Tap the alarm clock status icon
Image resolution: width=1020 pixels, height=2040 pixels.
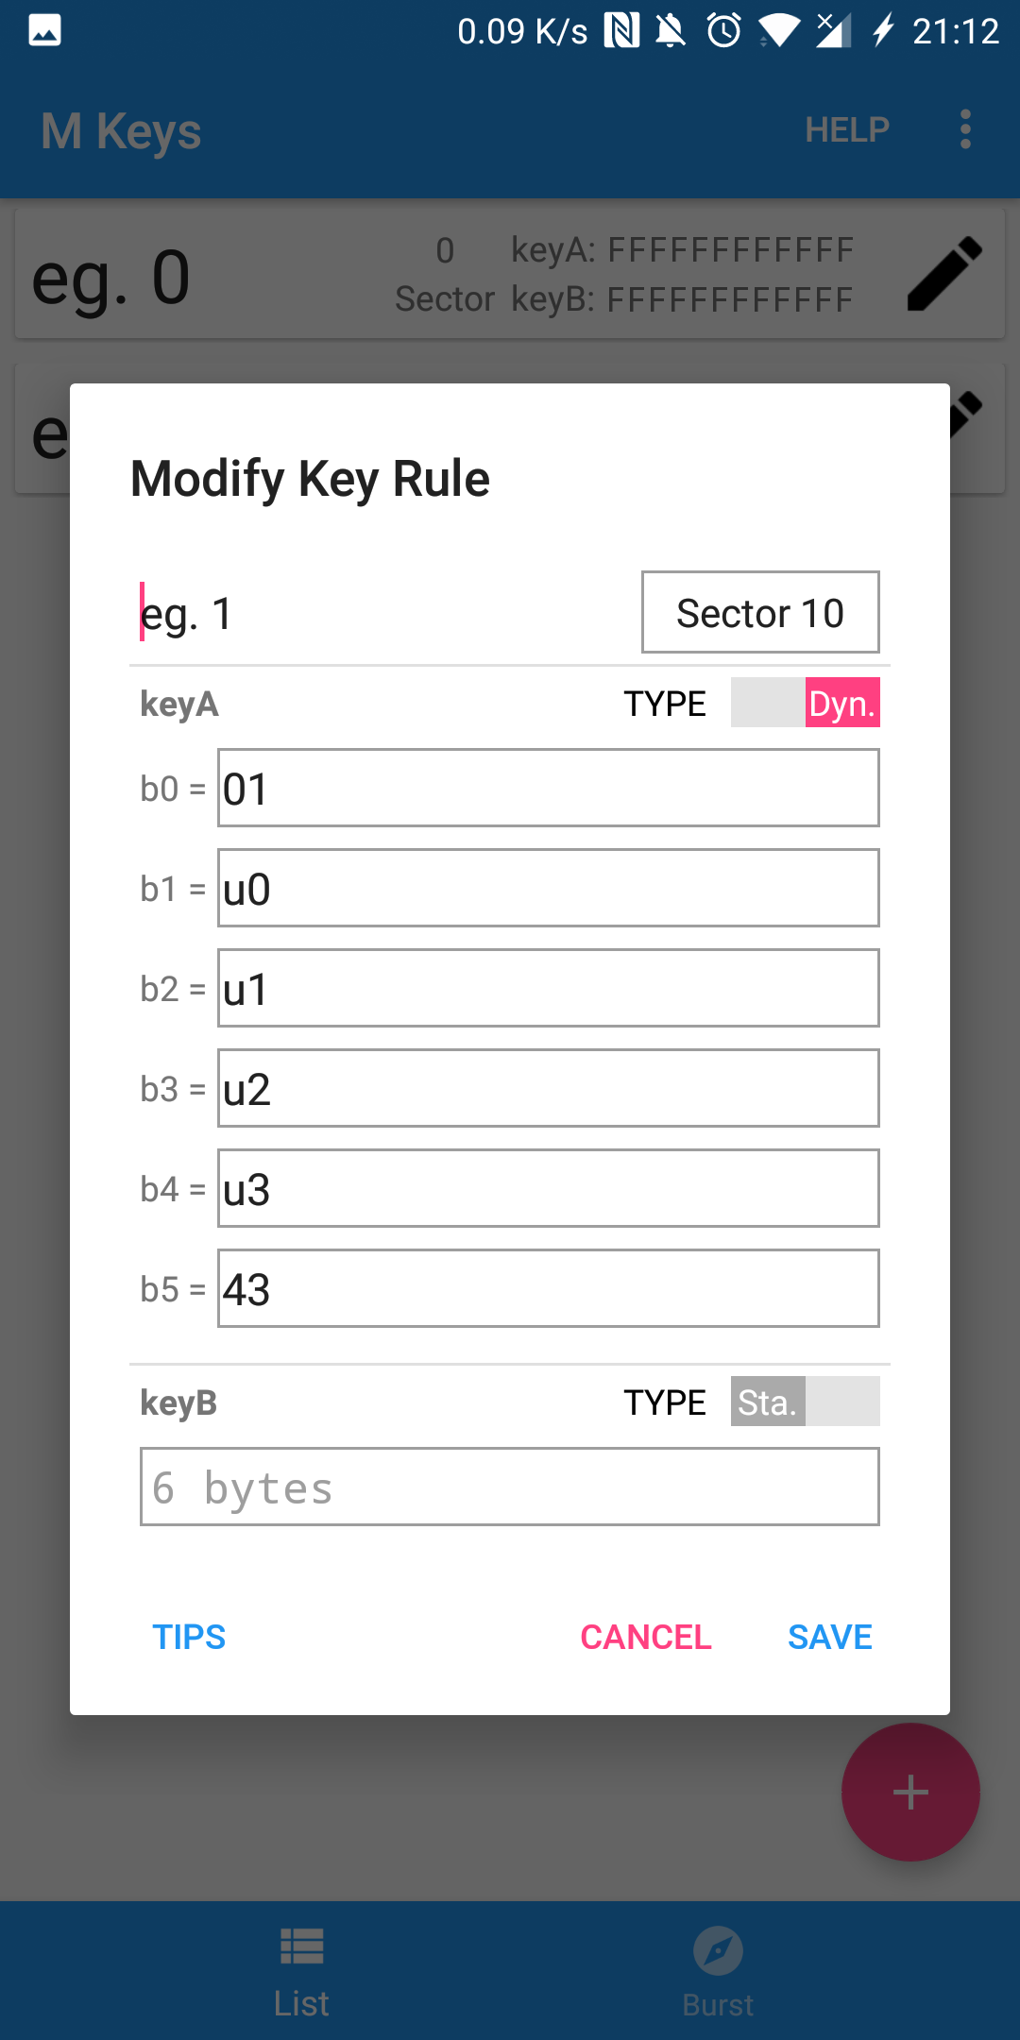pyautogui.click(x=724, y=30)
